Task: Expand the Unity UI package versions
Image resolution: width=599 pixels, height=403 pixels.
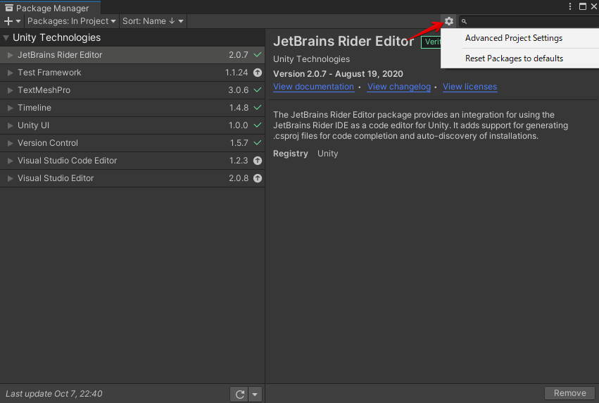Action: tap(11, 125)
